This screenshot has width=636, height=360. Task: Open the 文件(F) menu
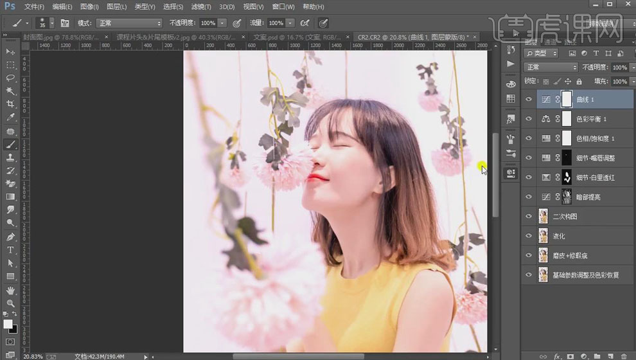(x=34, y=6)
